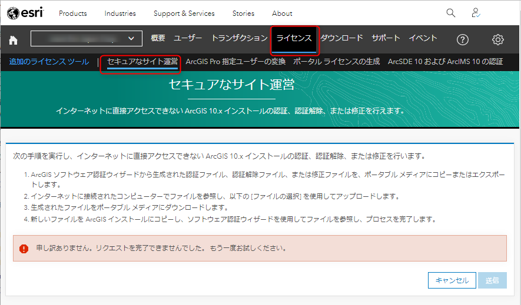Screen dimensions: 521x305
Task: Go to the My Esri home icon
Action: 14,40
